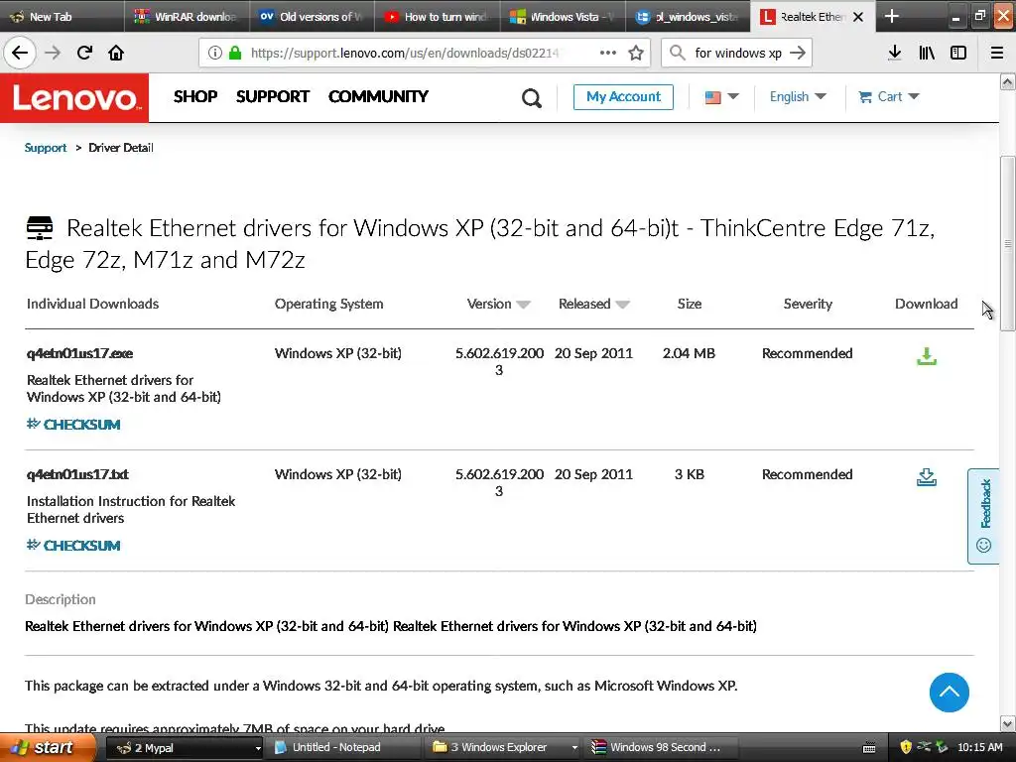
Task: Click the page vertical scrollbar thumb
Action: pos(1008,243)
